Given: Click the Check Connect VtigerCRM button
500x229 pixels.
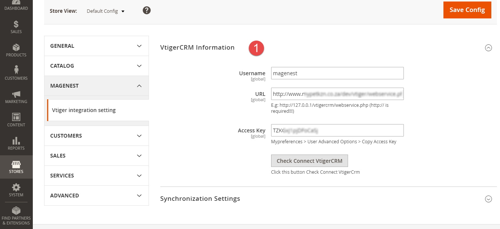Looking at the screenshot, I should point(309,161).
